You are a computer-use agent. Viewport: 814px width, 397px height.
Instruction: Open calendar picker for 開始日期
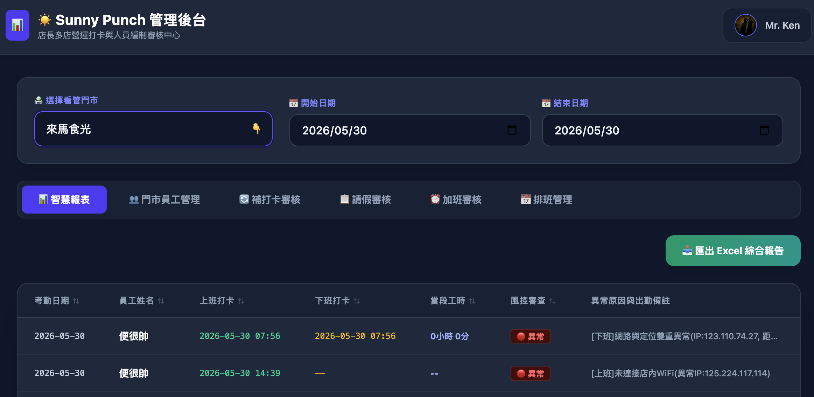[x=512, y=130]
